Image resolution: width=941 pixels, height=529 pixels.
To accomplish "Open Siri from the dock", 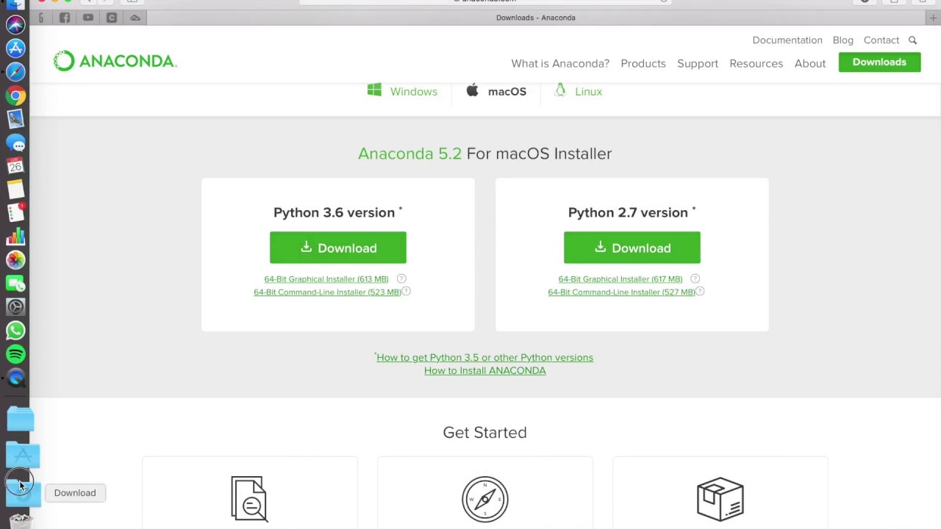I will 15,25.
